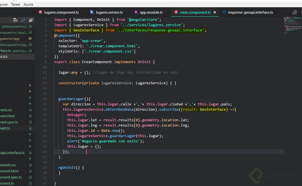Click the code minimap
This screenshot has height=186, width=302.
tap(292, 26)
